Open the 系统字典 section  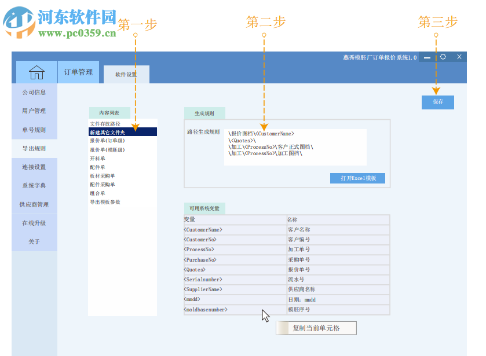click(34, 185)
